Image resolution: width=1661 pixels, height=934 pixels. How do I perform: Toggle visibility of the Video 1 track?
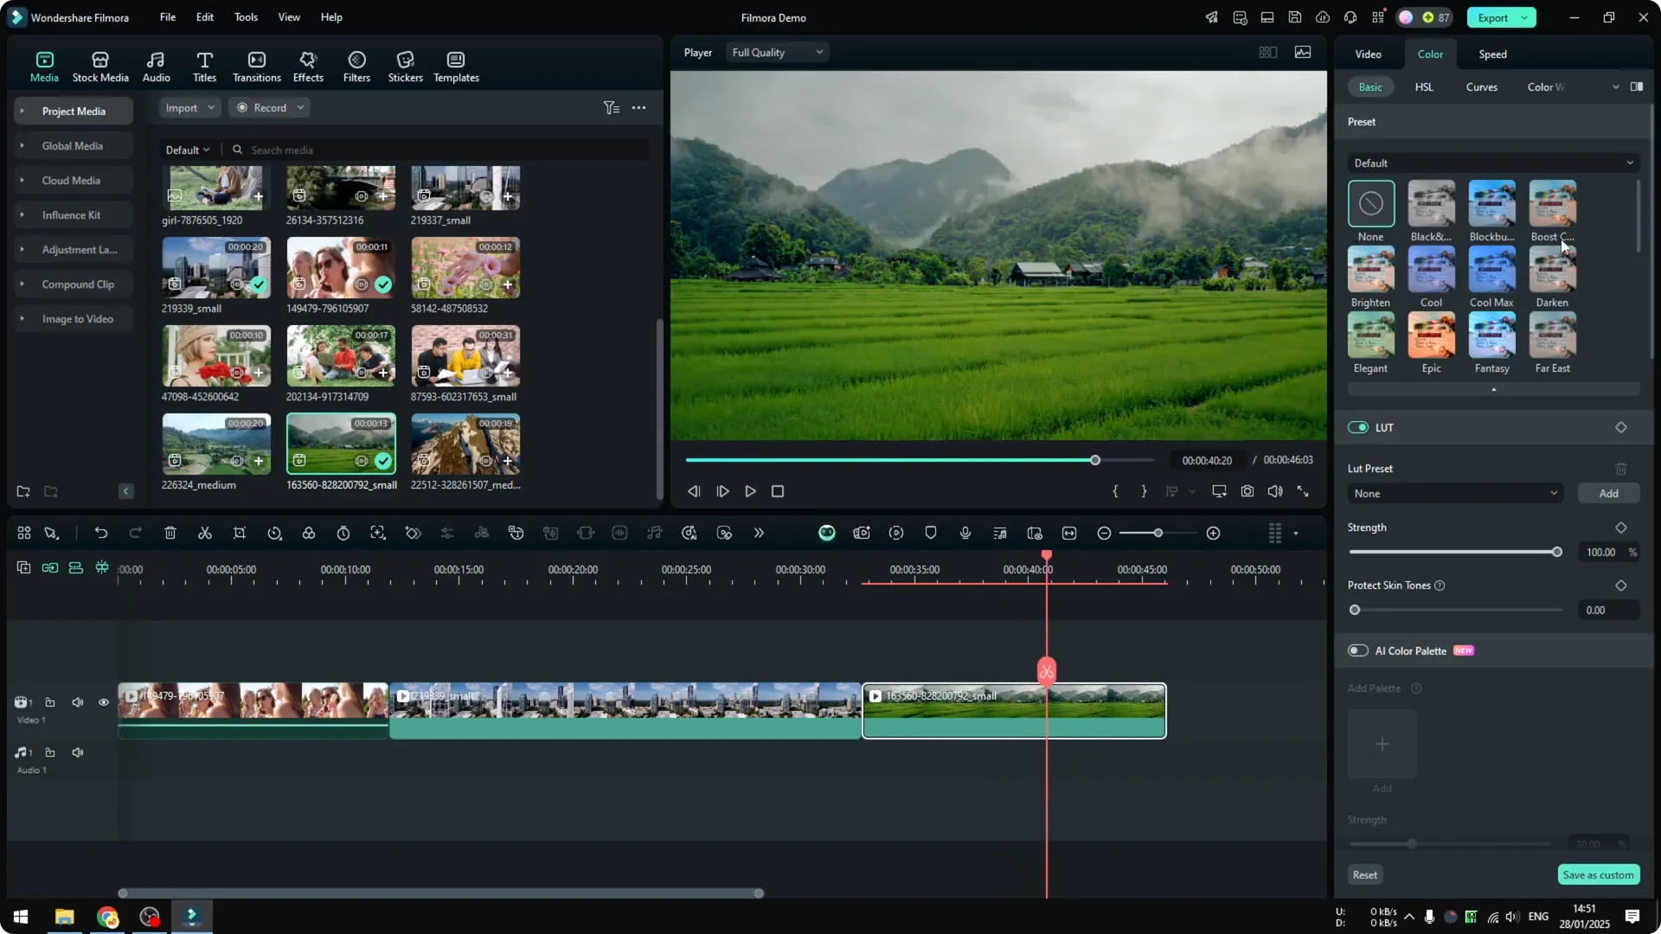click(x=103, y=702)
